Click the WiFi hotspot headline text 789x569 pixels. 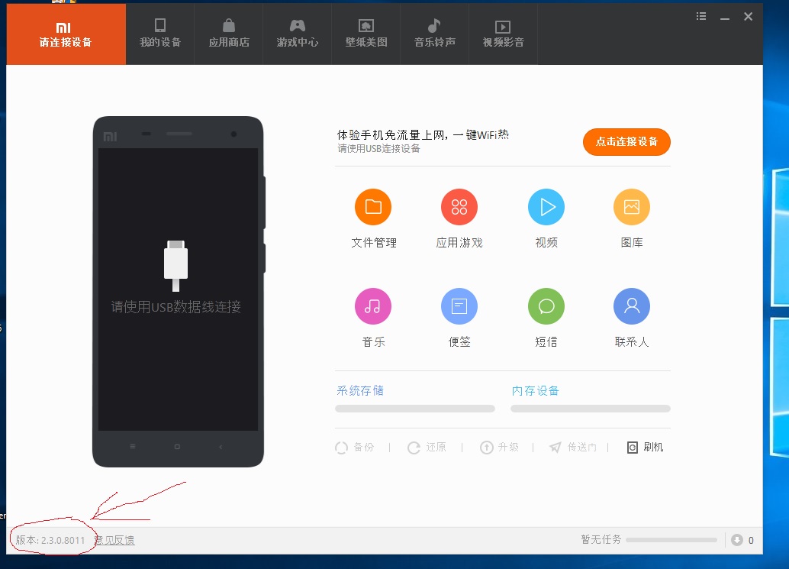(x=423, y=135)
